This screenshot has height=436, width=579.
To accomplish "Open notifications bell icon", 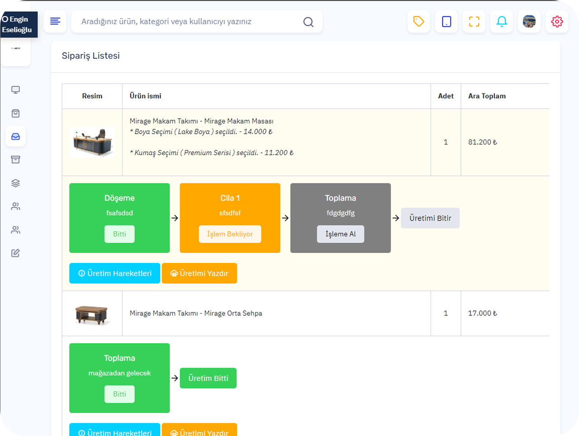I will pyautogui.click(x=502, y=21).
